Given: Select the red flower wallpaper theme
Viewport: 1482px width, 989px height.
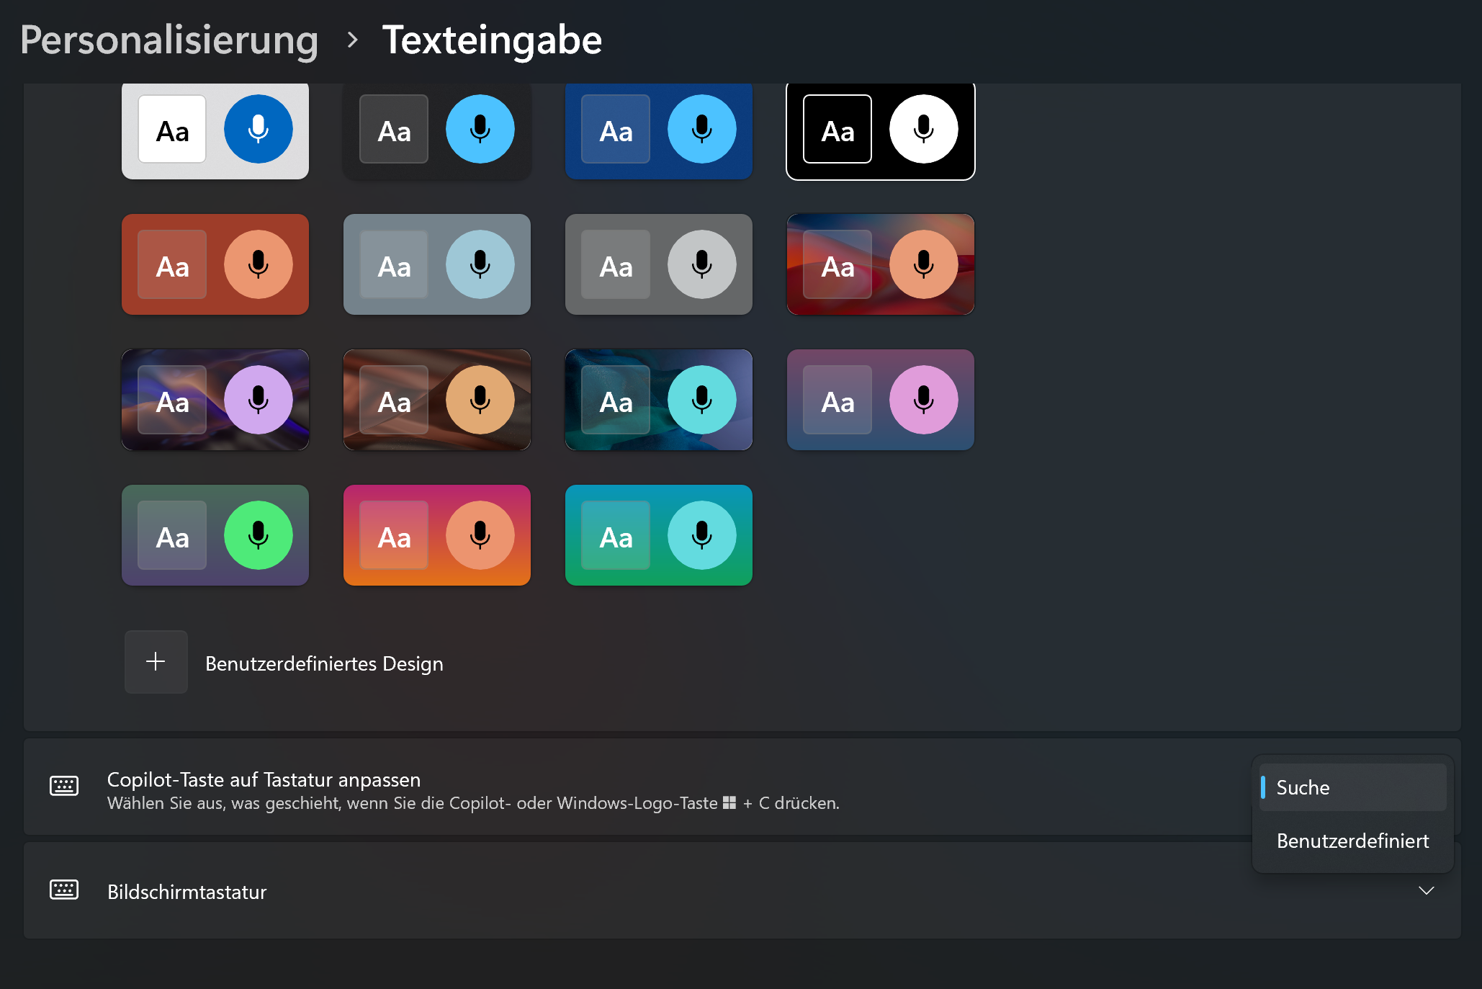Looking at the screenshot, I should tap(880, 264).
